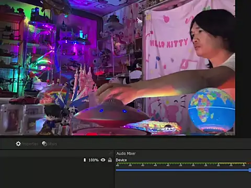
Task: Select the source row left of 100%
Action: point(41,160)
